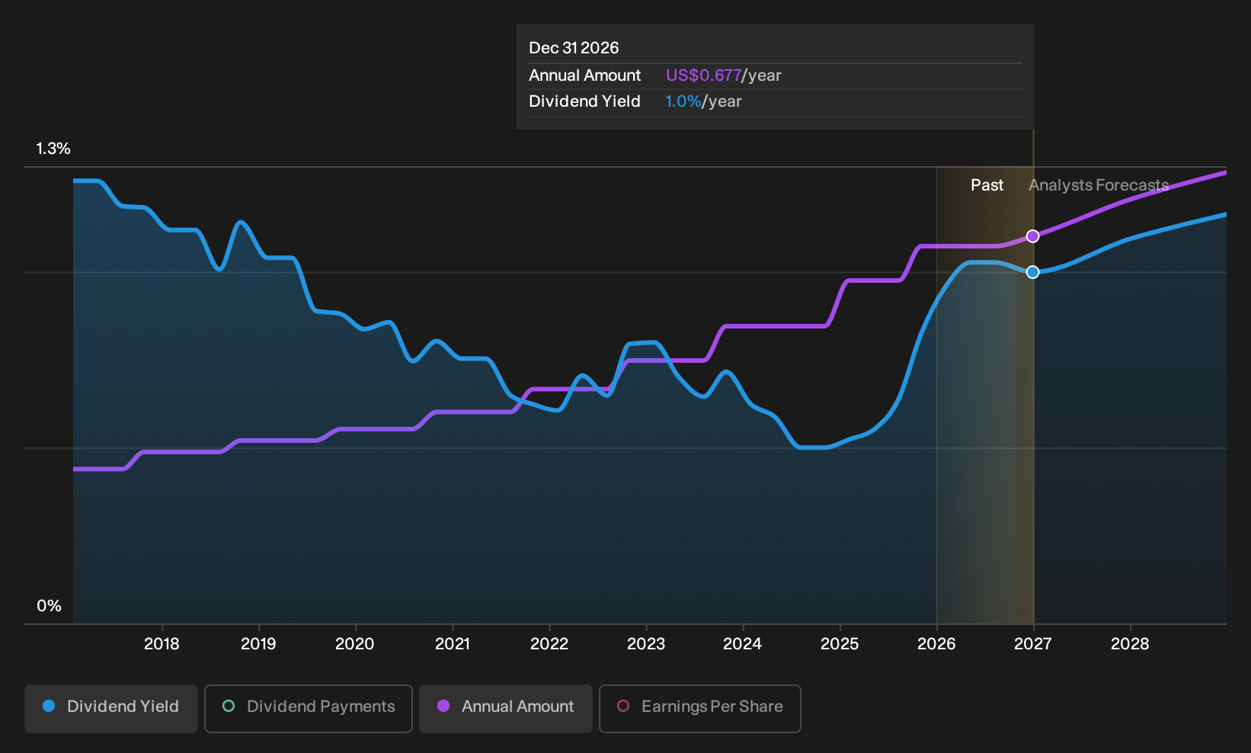1251x753 pixels.
Task: Click the US$0.677 annual amount value
Action: [x=703, y=75]
